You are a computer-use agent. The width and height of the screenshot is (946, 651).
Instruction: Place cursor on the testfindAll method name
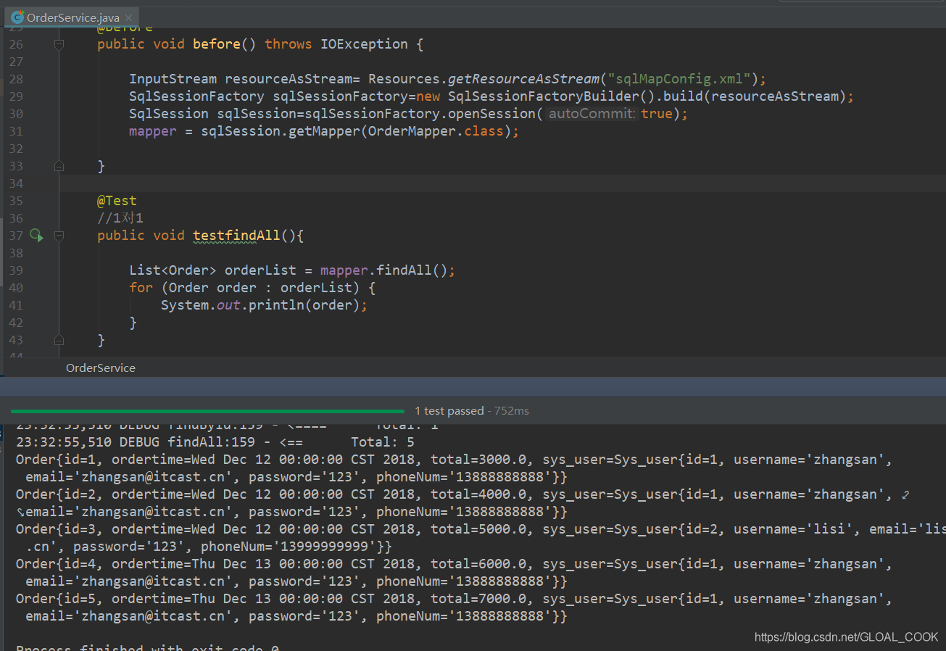tap(236, 236)
